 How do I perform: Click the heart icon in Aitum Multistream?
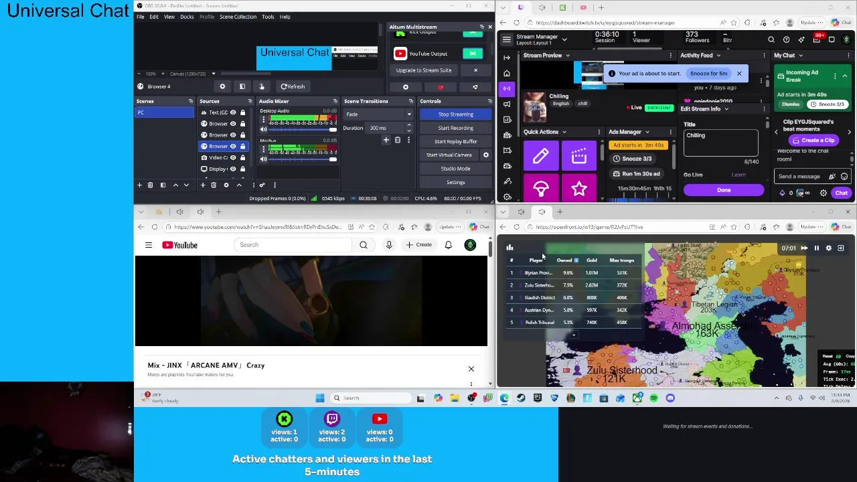[x=440, y=87]
